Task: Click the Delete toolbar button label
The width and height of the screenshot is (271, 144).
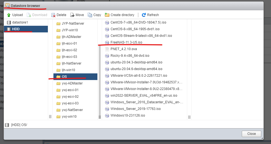Action: coord(61,15)
